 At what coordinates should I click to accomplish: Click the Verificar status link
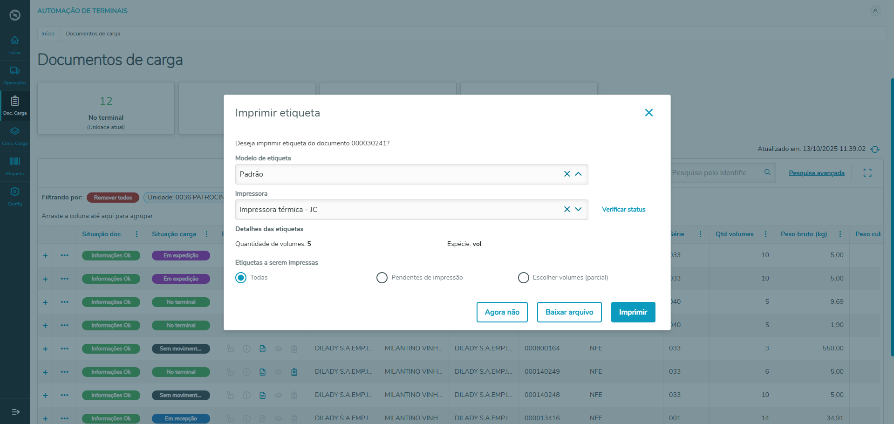coord(623,209)
